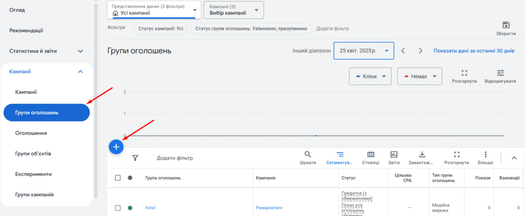Open Експерименти in the left menu

pos(33,174)
